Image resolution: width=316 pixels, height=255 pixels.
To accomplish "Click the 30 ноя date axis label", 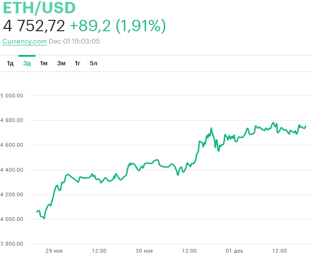I will 144,251.
